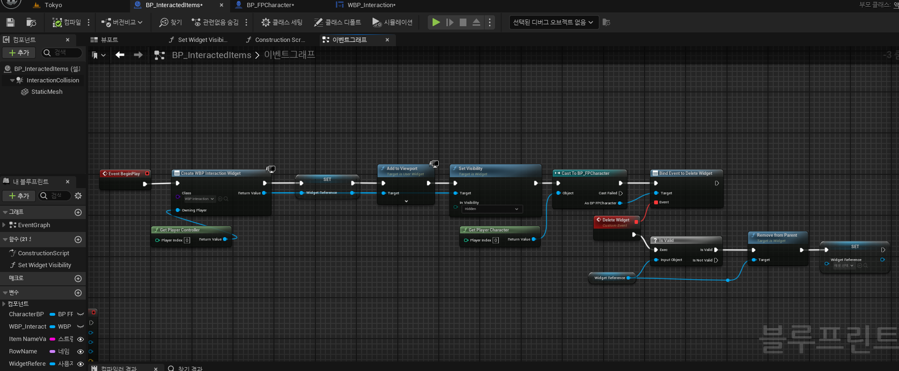Add new variable with plus icon

point(79,293)
